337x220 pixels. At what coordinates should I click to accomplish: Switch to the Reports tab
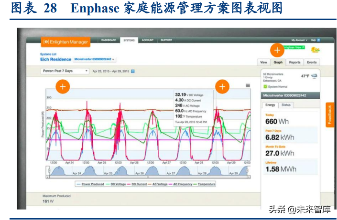pos(294,63)
